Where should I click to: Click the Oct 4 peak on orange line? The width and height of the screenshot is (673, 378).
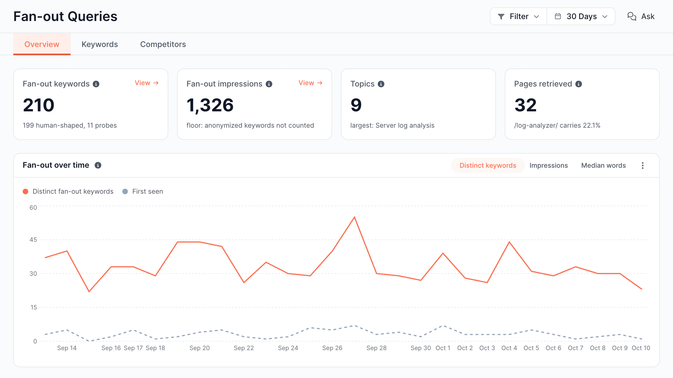pos(509,242)
